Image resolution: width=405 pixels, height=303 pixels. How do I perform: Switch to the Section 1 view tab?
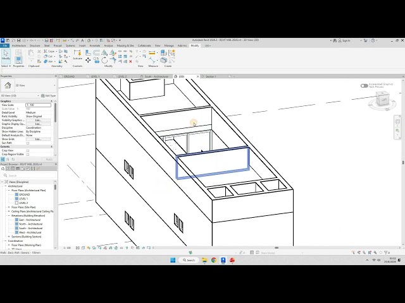(x=211, y=76)
